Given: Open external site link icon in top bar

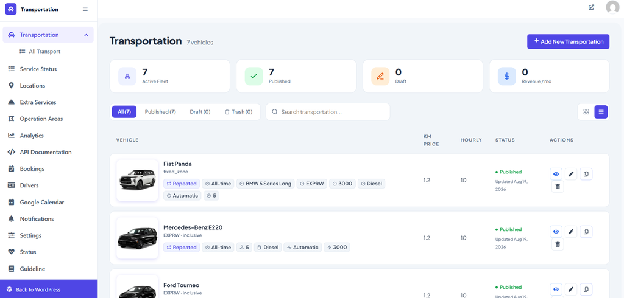Looking at the screenshot, I should 591,7.
